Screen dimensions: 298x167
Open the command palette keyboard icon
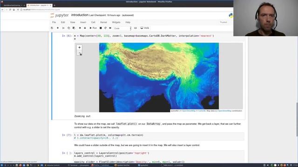pyautogui.click(x=135, y=28)
